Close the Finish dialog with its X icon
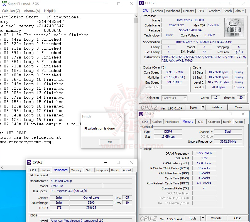This screenshot has height=222, width=250. [x=120, y=116]
